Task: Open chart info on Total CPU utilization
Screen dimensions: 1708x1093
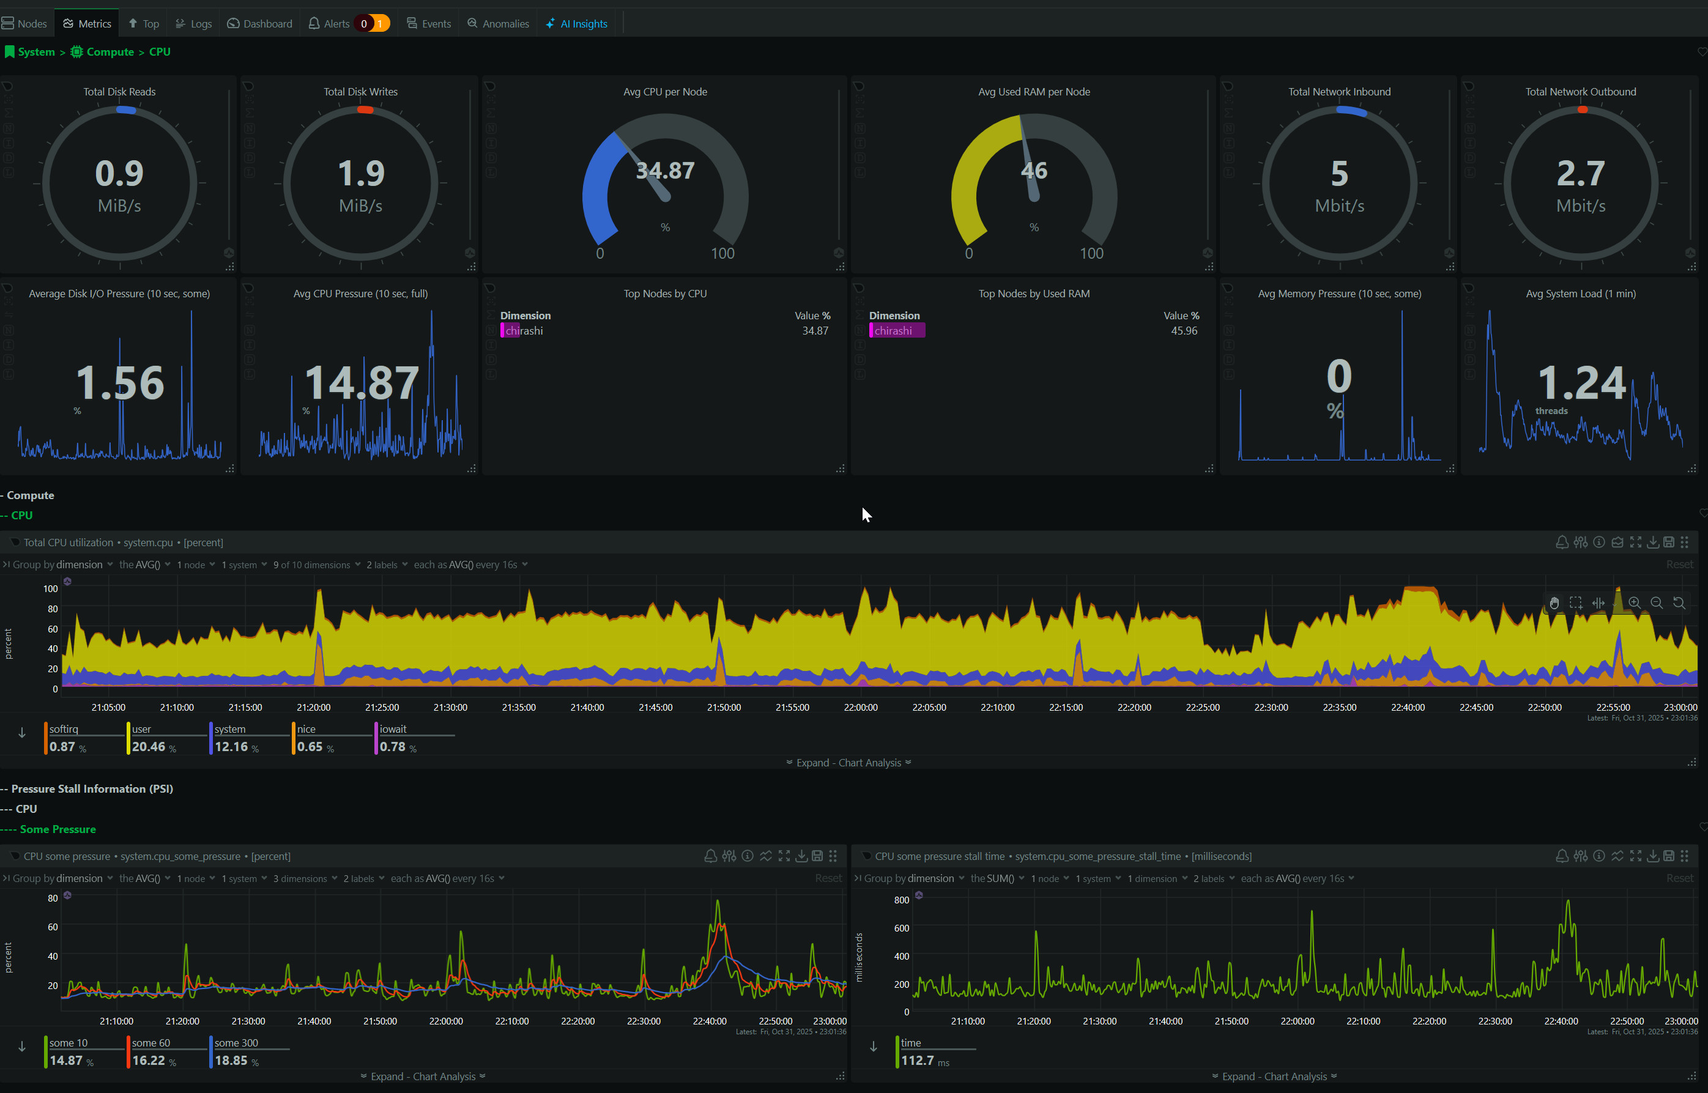Action: tap(1598, 543)
